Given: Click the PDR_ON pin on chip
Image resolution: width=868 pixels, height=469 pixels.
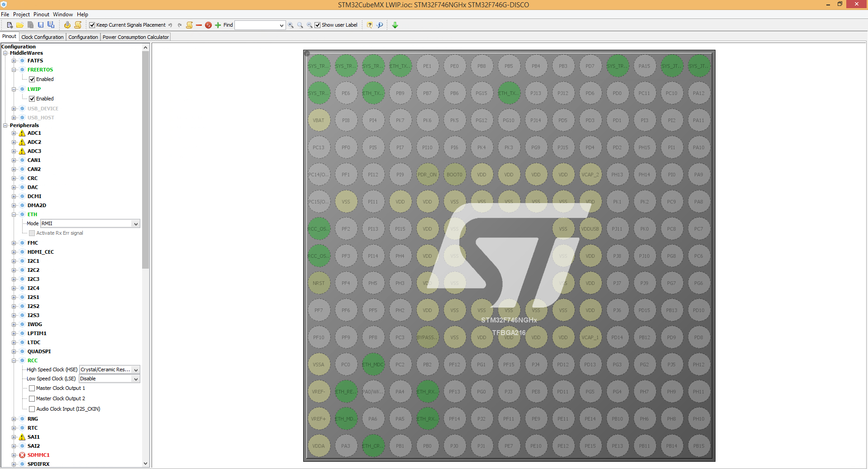Looking at the screenshot, I should click(427, 175).
